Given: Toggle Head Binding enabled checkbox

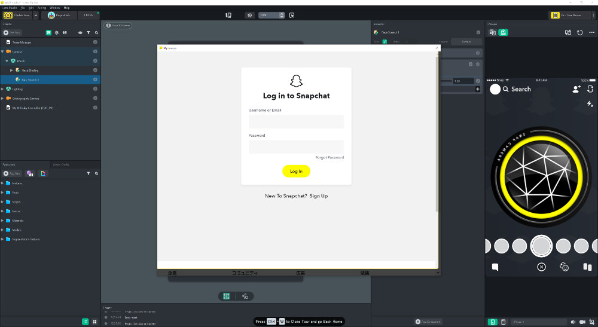Looking at the screenshot, I should click(95, 70).
